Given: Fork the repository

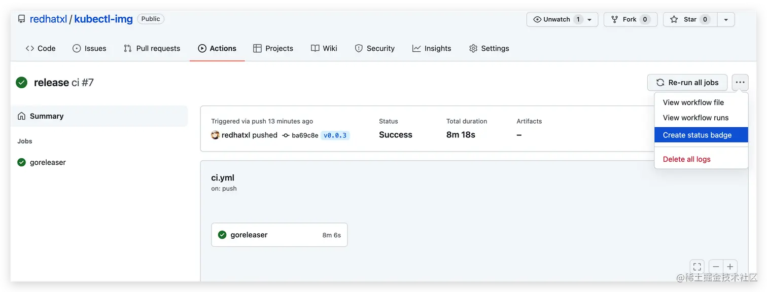Looking at the screenshot, I should click(x=631, y=19).
